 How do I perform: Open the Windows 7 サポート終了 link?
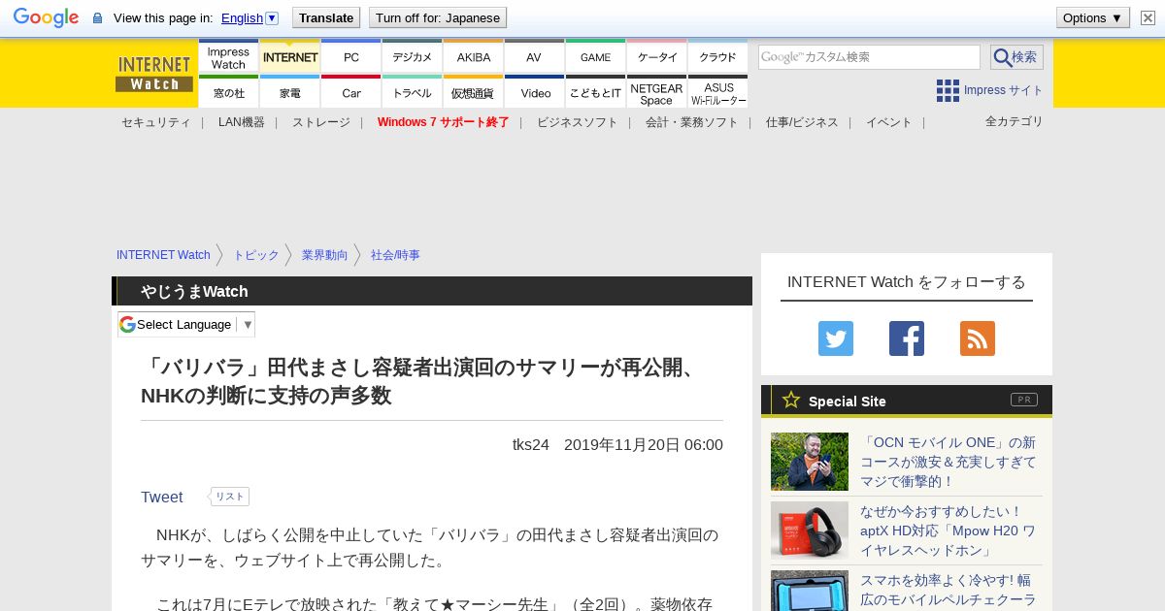(x=443, y=122)
